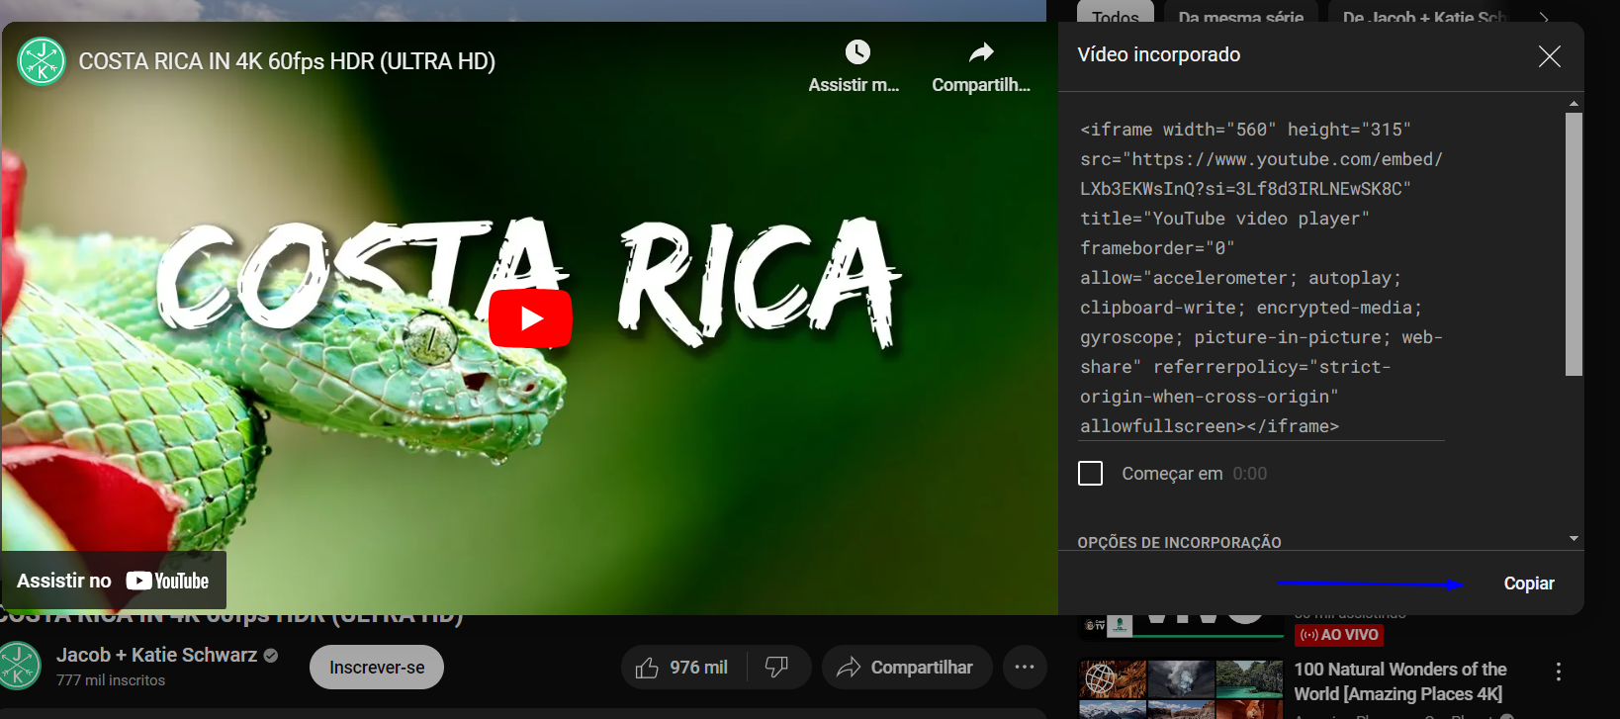Click the channel avatar below the video
This screenshot has width=1620, height=719.
click(x=19, y=666)
